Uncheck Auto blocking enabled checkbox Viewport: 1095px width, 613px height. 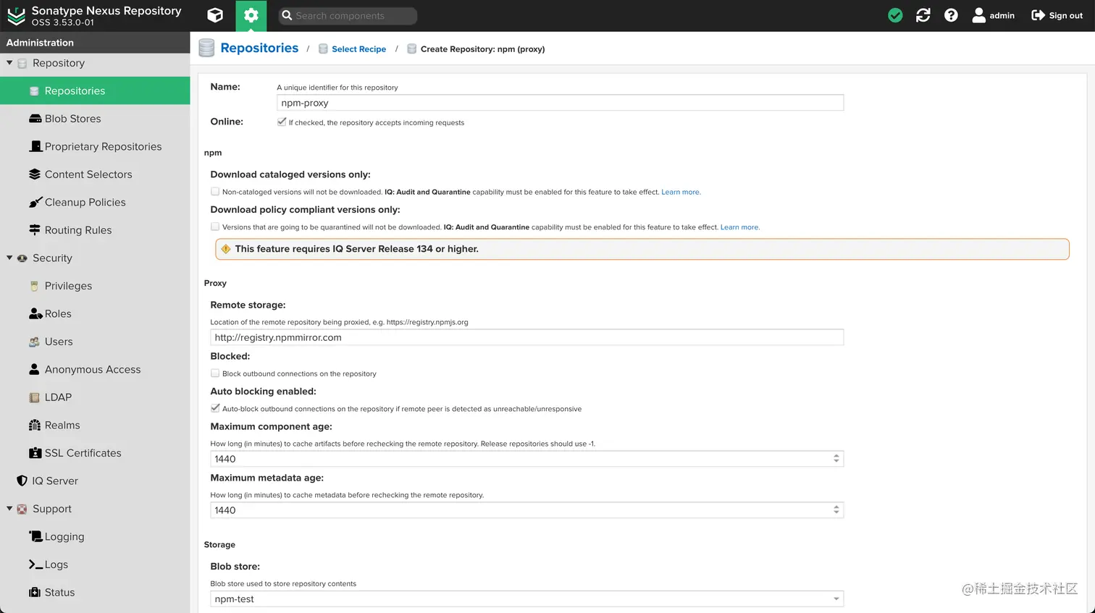click(x=215, y=408)
